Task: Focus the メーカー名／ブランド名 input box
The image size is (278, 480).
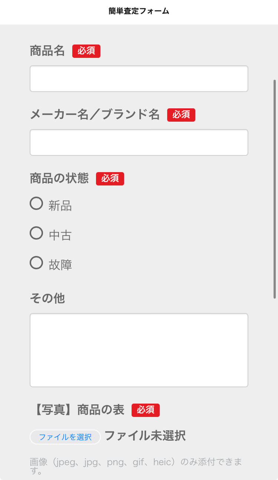Action: coord(139,142)
